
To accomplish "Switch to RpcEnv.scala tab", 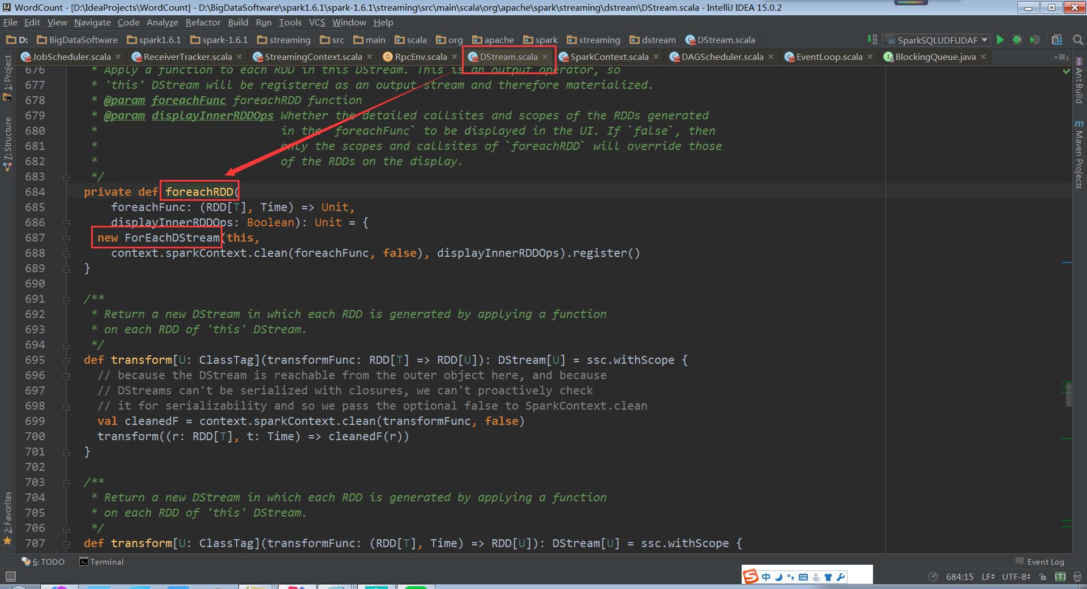I will [421, 57].
